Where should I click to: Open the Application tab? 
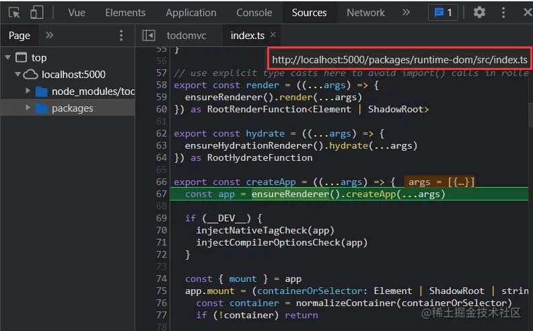[191, 13]
